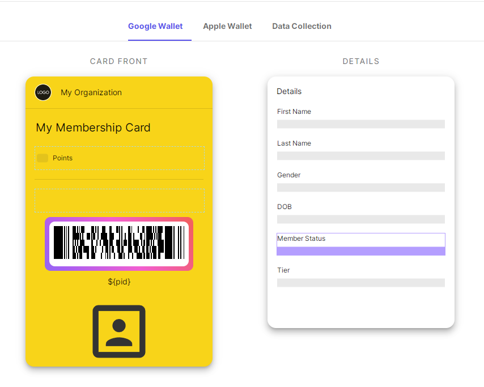Select the empty dashed field below Points
This screenshot has height=387, width=484.
pos(120,201)
